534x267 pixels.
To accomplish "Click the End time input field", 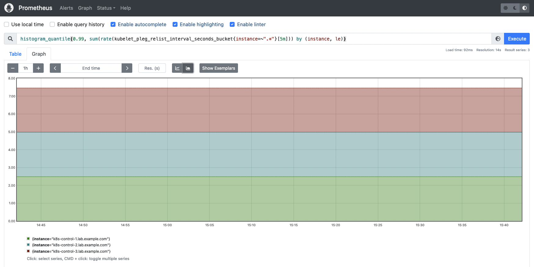I will (91, 68).
